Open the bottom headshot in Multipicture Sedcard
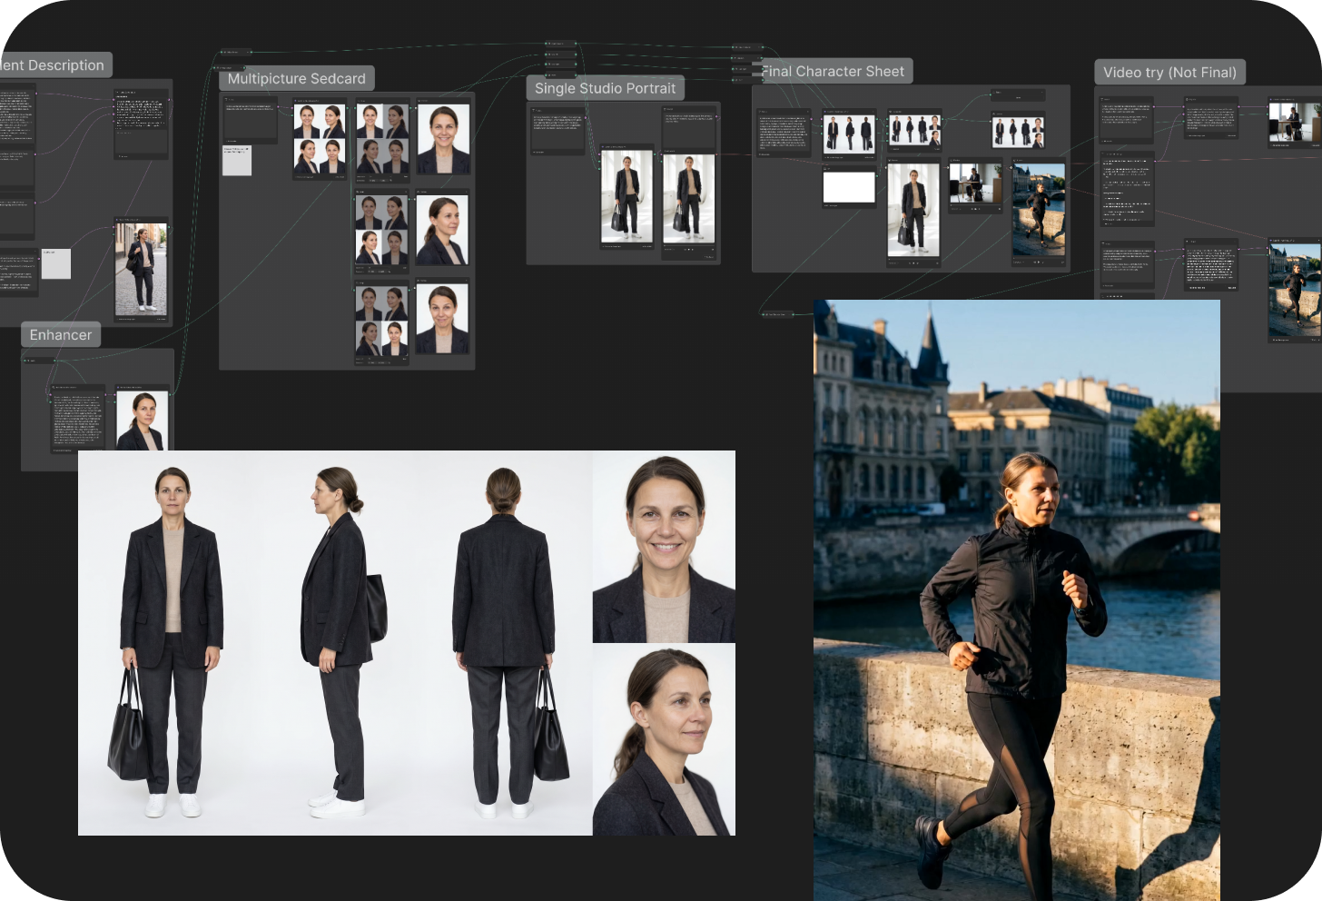1322x901 pixels. click(443, 319)
